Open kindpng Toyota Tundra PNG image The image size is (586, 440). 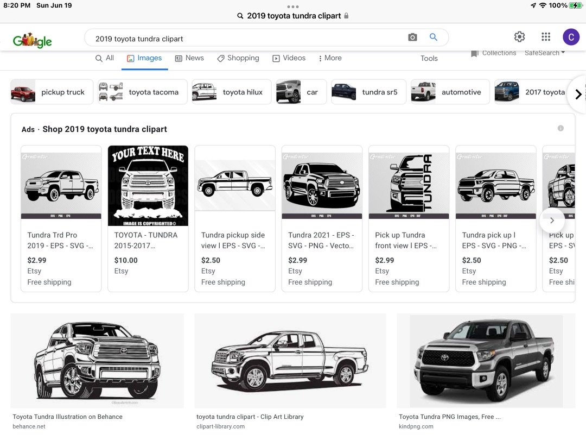coord(486,361)
